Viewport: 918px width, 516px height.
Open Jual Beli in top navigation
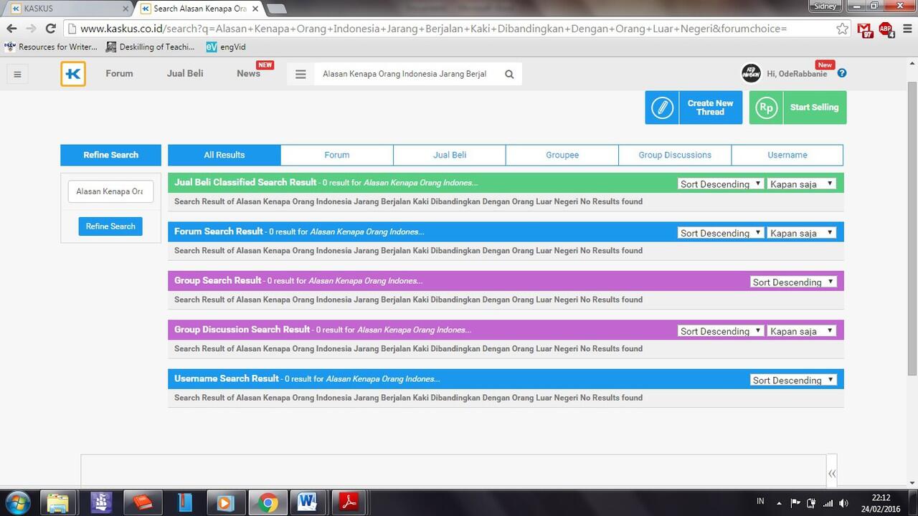[x=185, y=73]
